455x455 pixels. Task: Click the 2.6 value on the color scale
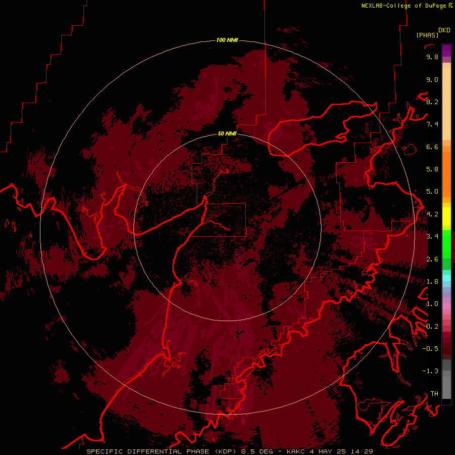pyautogui.click(x=432, y=259)
